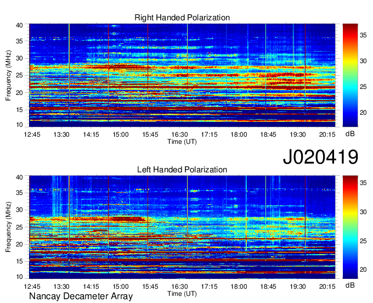Click 14:15 time tick of Right Handed plot
The image size is (373, 303).
point(91,134)
